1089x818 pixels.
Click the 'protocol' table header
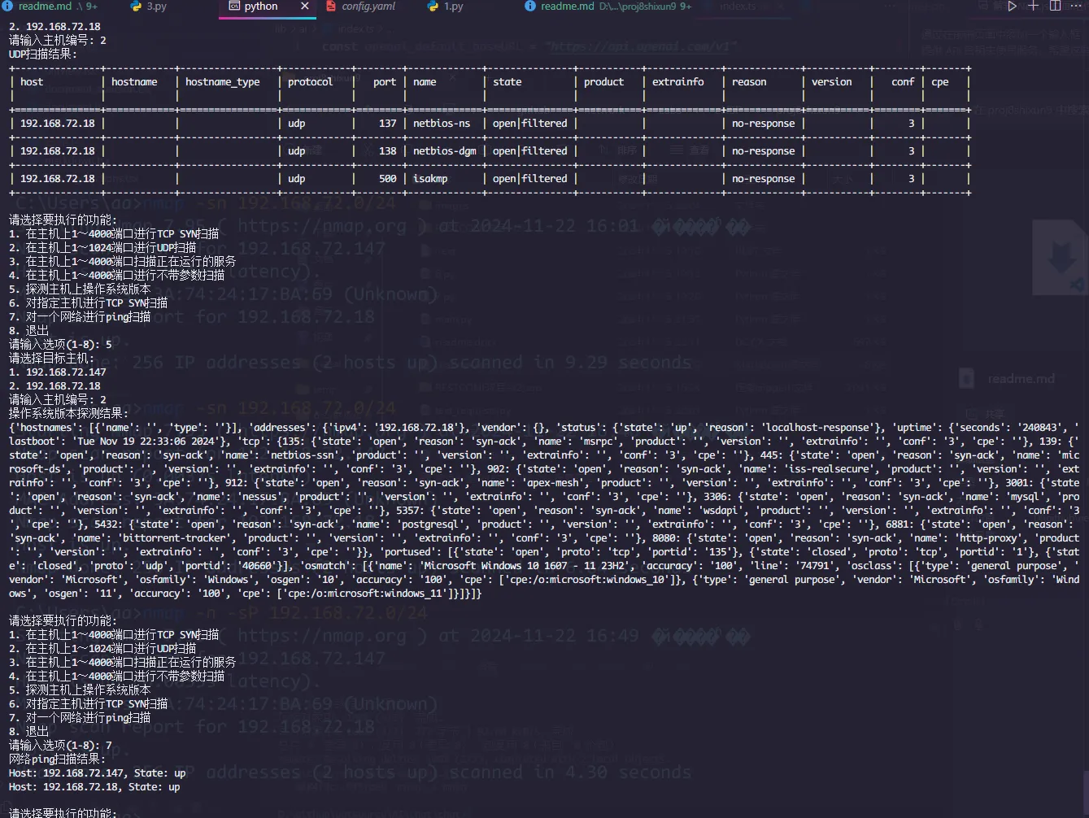click(310, 82)
